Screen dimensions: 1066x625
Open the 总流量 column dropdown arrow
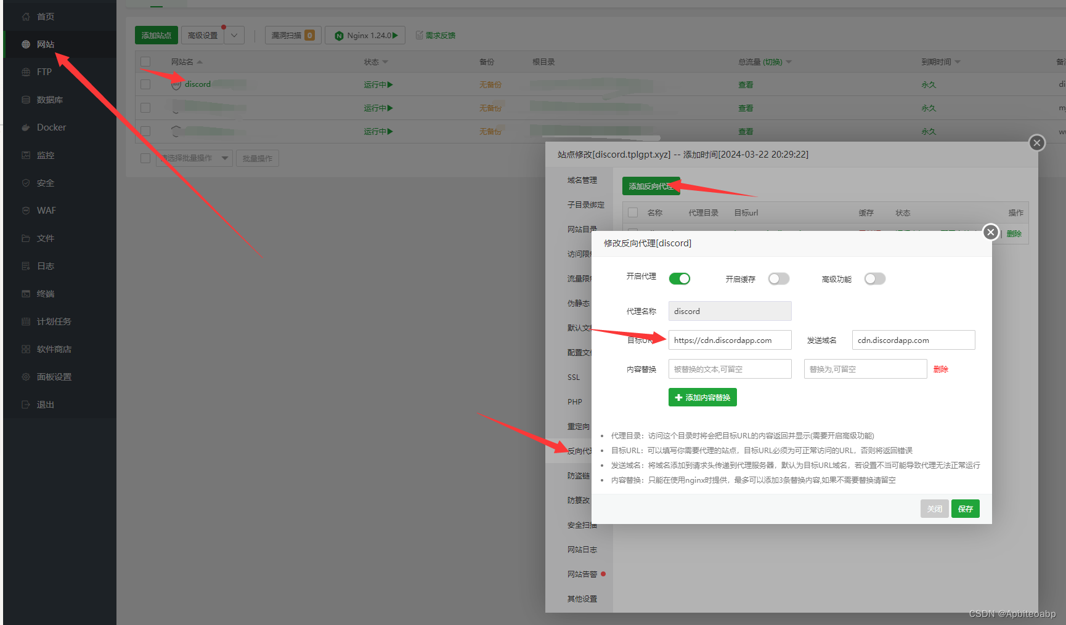pyautogui.click(x=789, y=62)
